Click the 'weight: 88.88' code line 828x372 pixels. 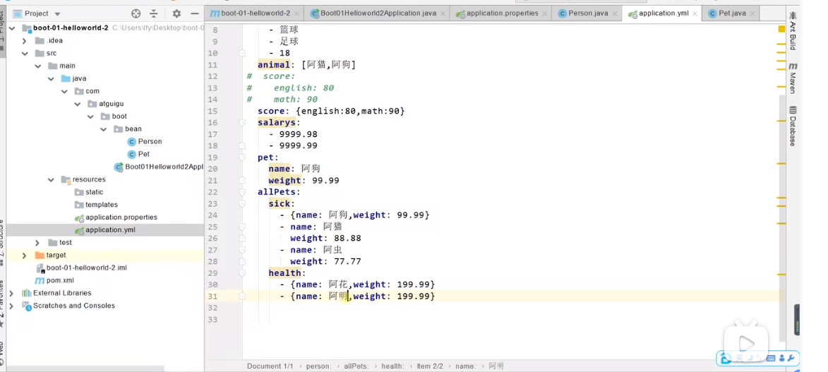pyautogui.click(x=325, y=239)
